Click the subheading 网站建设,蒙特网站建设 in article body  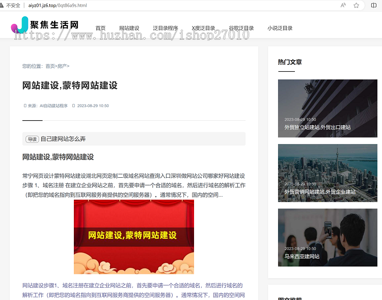point(58,157)
